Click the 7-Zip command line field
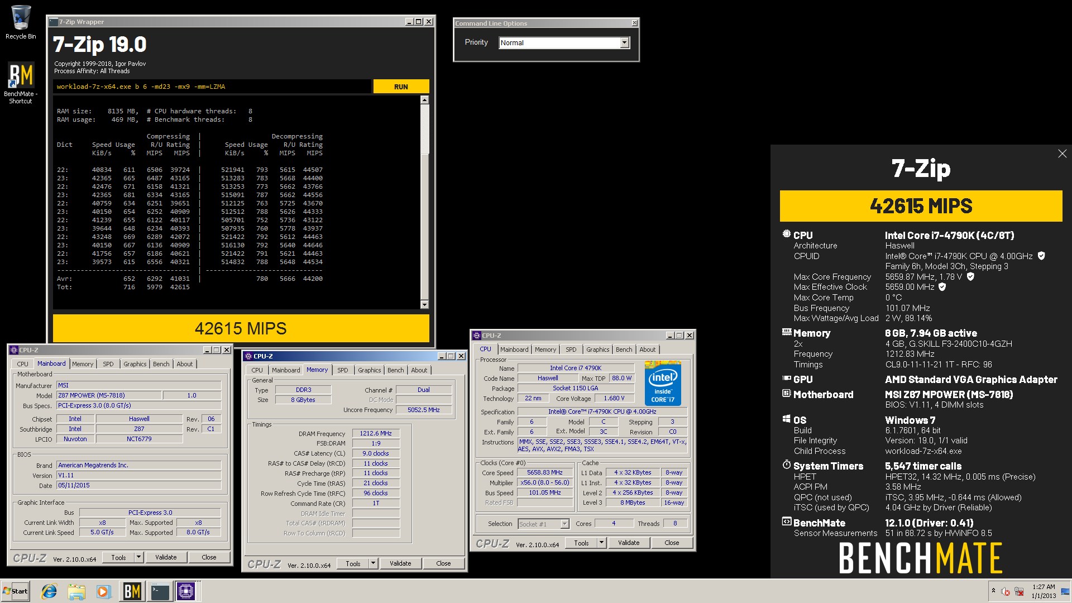Screen dimensions: 1072x603 [x=212, y=87]
